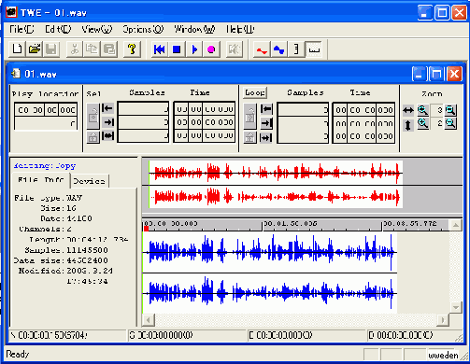Switch to the File Info tab

pos(40,180)
